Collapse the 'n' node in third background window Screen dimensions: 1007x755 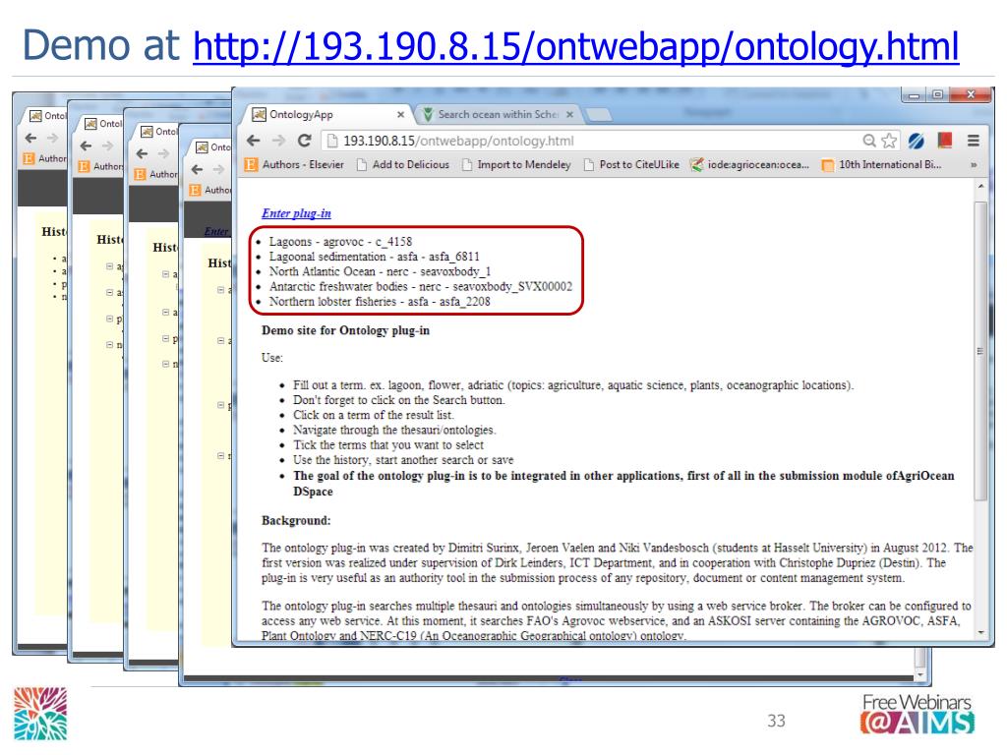point(165,364)
